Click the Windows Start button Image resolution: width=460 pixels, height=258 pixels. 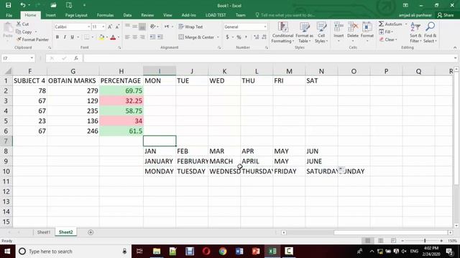click(x=7, y=252)
